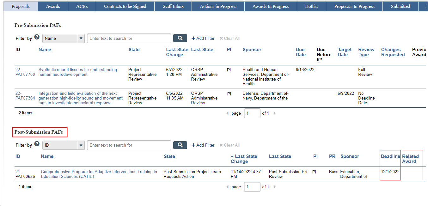Click the Filter by help icon above Pre-Submission list

click(x=37, y=37)
